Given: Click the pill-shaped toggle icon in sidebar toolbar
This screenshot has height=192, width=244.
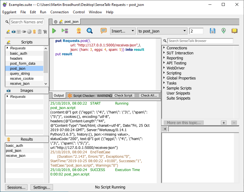Looking at the screenshot, I should pyautogui.click(x=24, y=32).
